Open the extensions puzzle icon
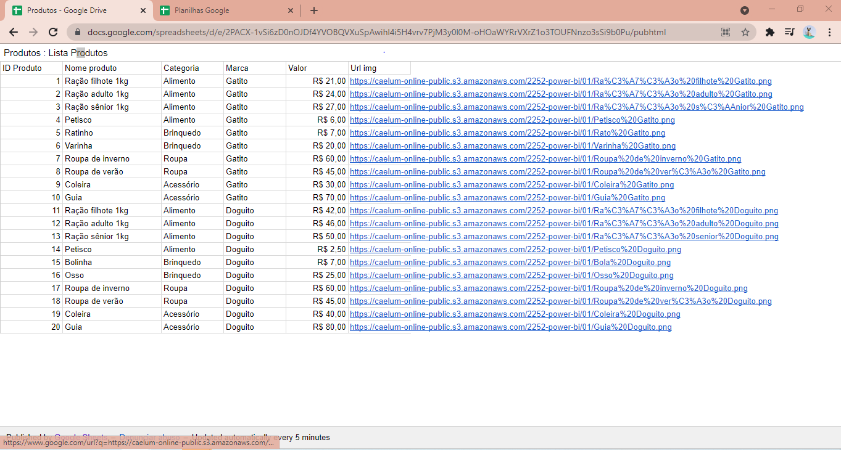 click(x=769, y=32)
